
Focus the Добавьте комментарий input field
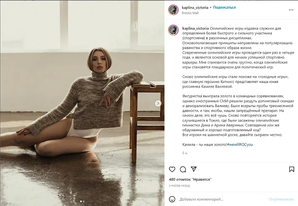222,199
